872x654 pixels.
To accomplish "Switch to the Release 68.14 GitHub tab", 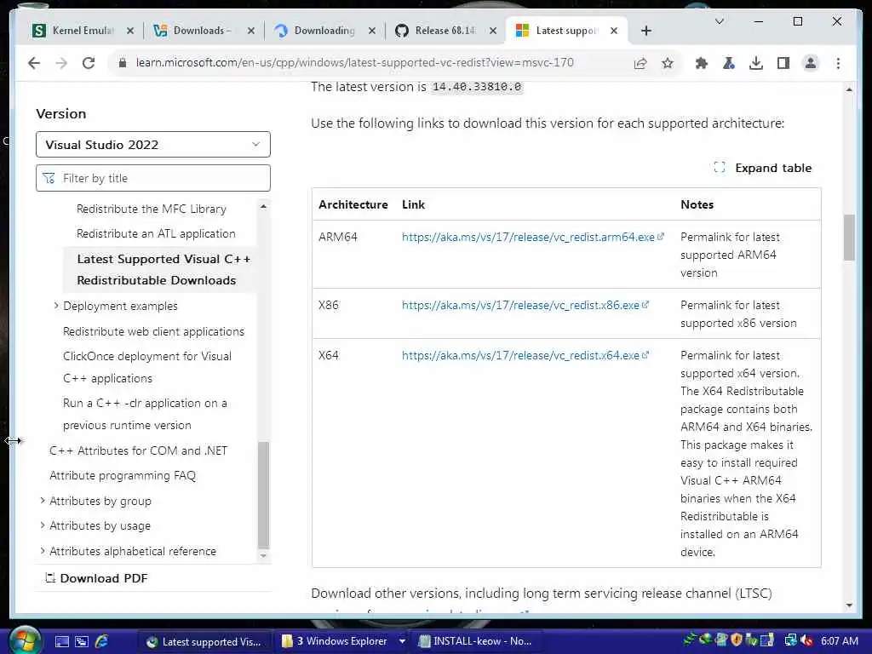I will point(445,31).
